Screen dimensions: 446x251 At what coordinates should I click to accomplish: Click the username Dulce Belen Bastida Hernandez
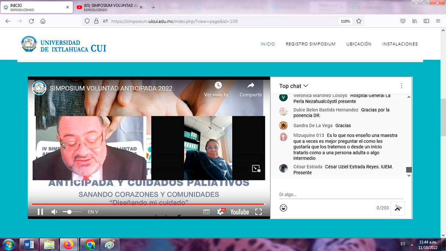point(326,110)
